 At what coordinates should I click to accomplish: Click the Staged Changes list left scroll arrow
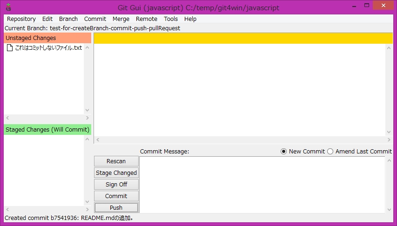click(x=7, y=210)
